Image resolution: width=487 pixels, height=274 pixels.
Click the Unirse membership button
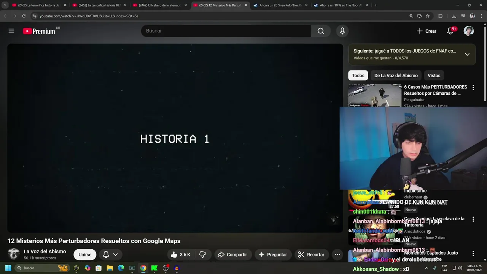(85, 255)
